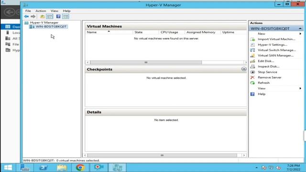Open the View menu
Screen dimensions: 306x172
click(54, 11)
